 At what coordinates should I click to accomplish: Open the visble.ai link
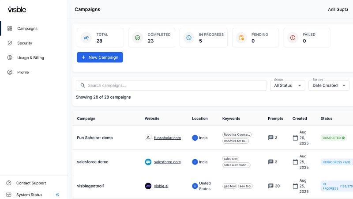[161, 186]
